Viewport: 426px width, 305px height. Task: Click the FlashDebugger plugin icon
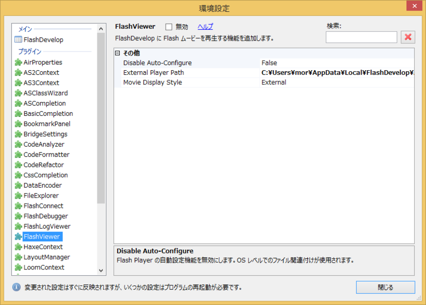click(x=18, y=216)
